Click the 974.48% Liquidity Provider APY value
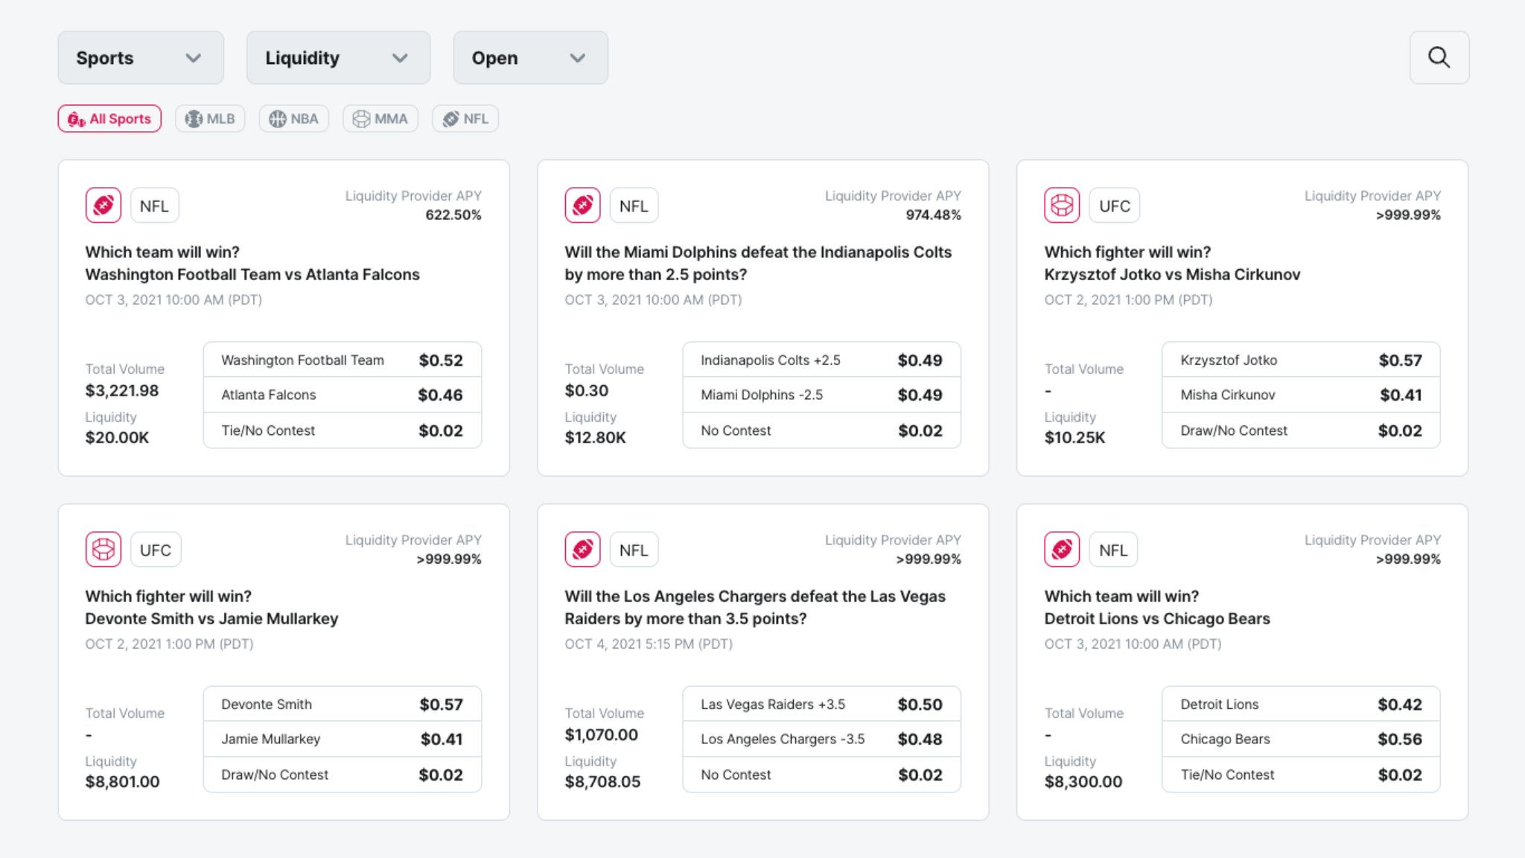 [x=933, y=215]
